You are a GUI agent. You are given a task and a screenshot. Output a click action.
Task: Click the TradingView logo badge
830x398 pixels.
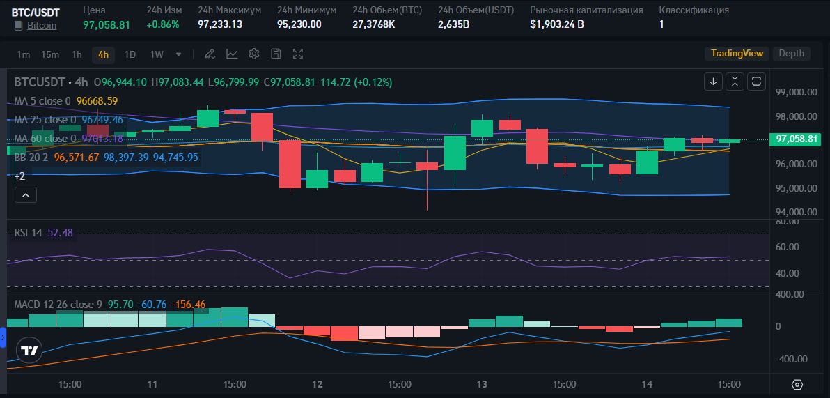tap(29, 351)
